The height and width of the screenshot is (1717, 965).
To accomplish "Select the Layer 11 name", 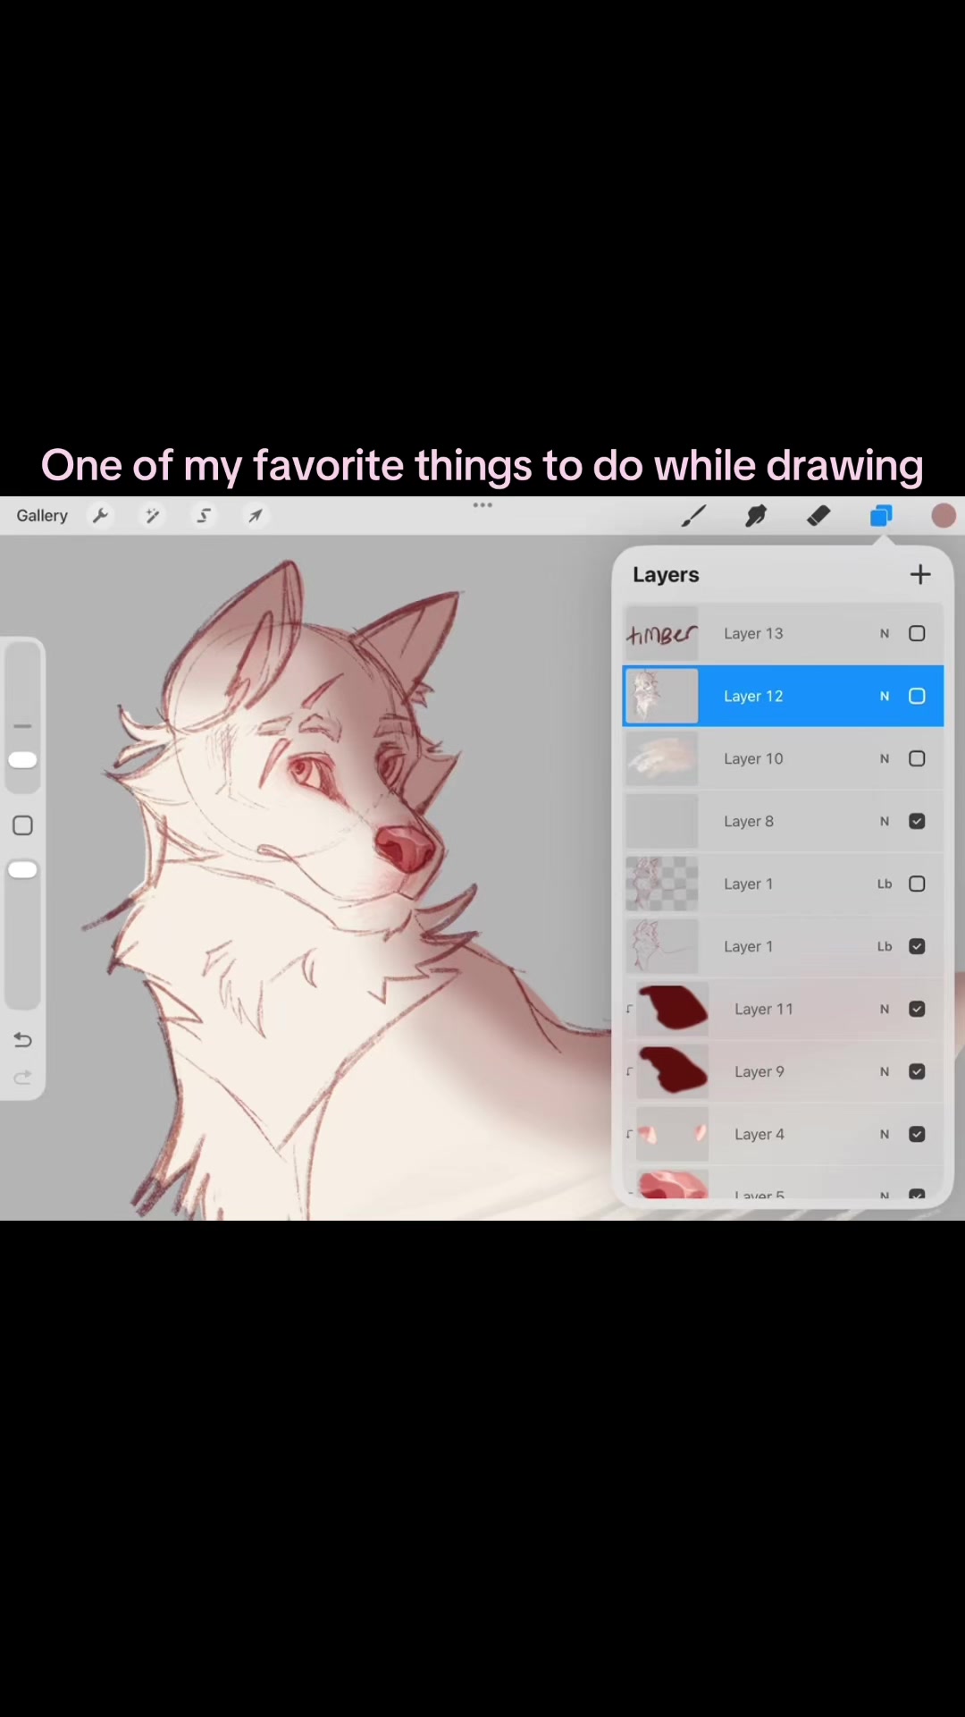I will pyautogui.click(x=764, y=1009).
